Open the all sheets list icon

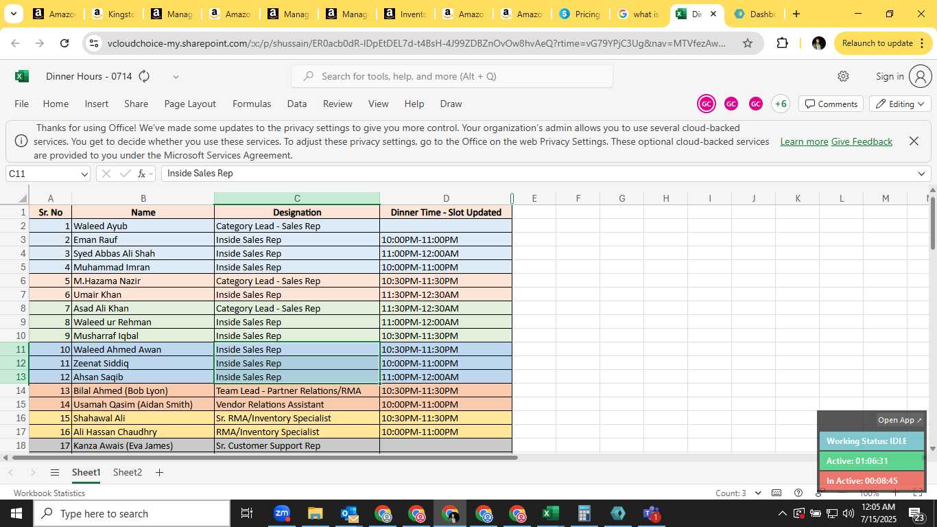tap(55, 472)
